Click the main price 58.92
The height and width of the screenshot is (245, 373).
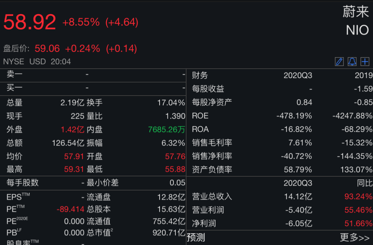(x=30, y=22)
